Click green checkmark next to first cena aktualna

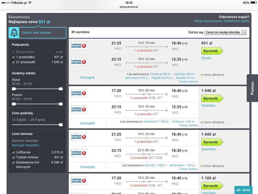202,75
